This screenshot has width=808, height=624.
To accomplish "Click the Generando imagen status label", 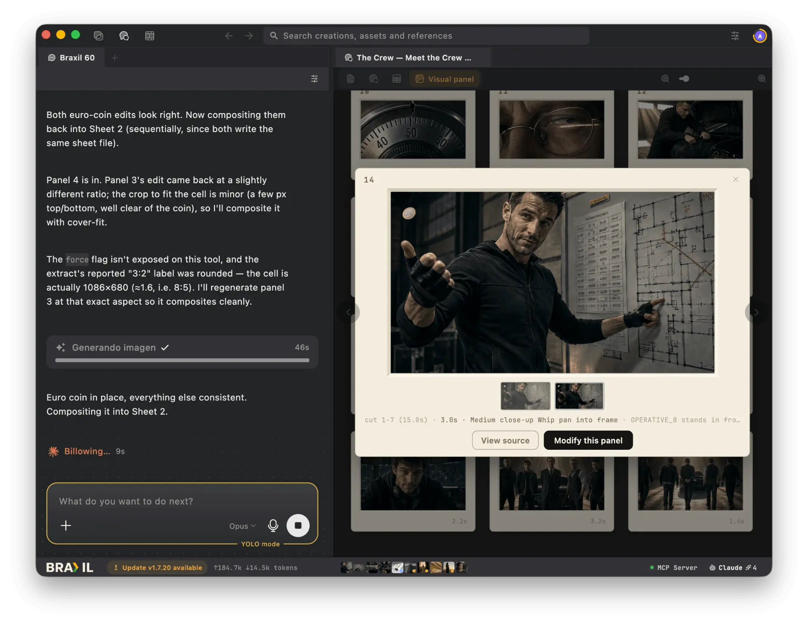I will [x=114, y=347].
